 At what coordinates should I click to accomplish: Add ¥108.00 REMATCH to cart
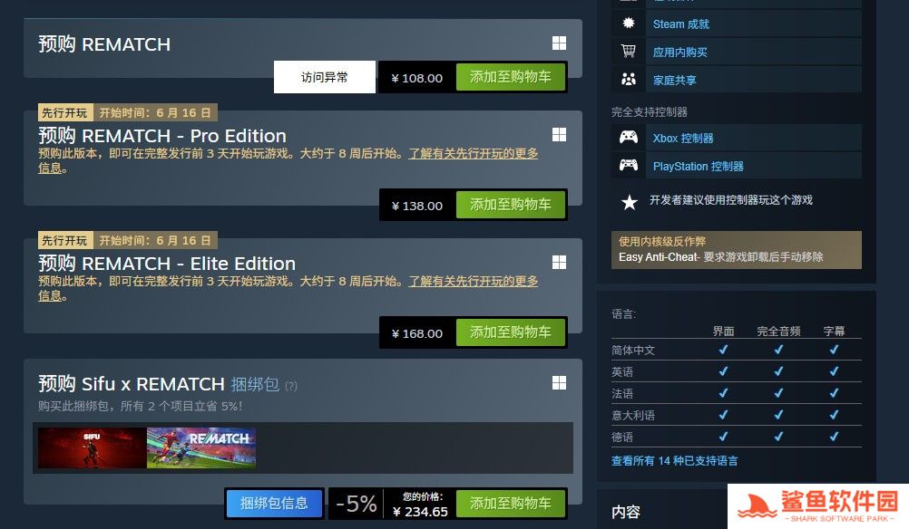point(510,77)
